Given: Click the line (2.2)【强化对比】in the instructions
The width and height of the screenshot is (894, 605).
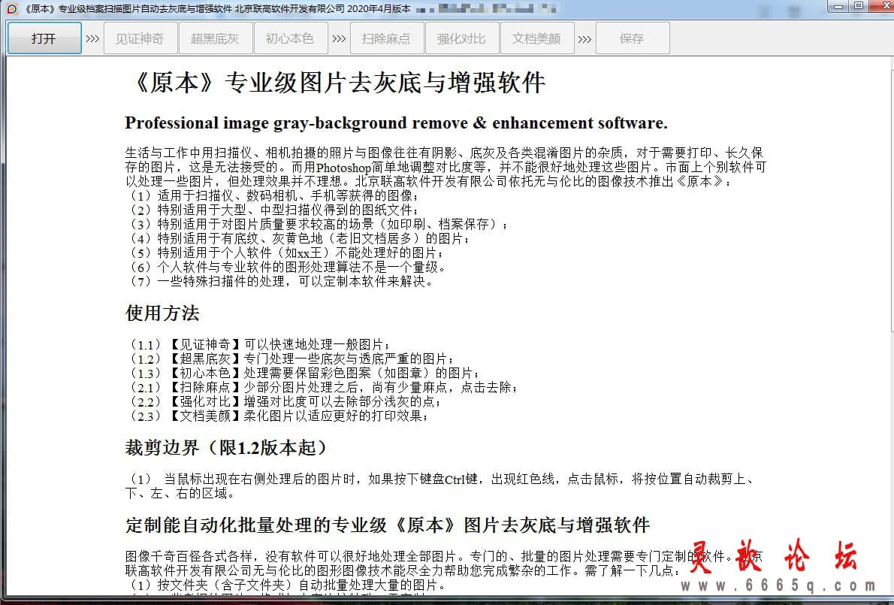Looking at the screenshot, I should [284, 401].
